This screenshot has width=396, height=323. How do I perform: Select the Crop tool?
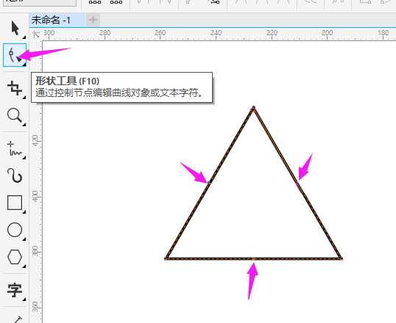(15, 88)
